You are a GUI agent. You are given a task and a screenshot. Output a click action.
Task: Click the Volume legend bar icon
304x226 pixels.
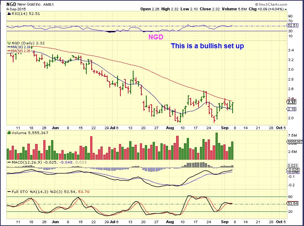tap(9, 133)
